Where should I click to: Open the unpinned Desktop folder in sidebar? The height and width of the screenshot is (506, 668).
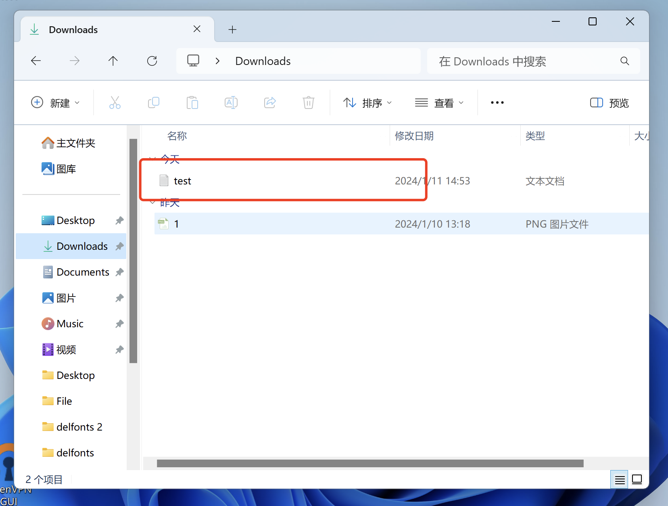click(x=68, y=376)
